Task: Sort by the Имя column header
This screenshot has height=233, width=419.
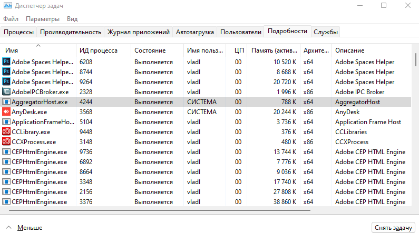Action: (x=38, y=50)
